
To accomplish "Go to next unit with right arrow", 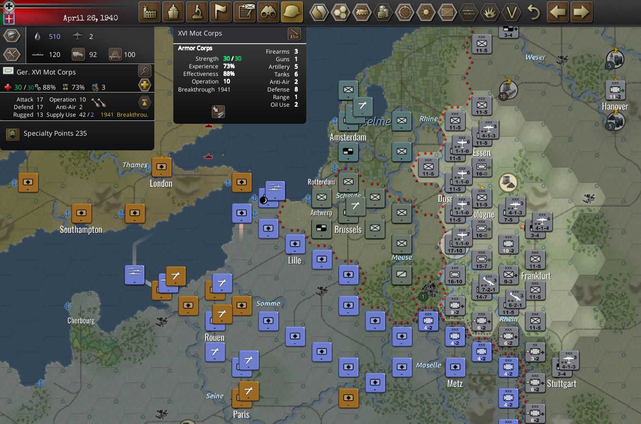I will (582, 12).
